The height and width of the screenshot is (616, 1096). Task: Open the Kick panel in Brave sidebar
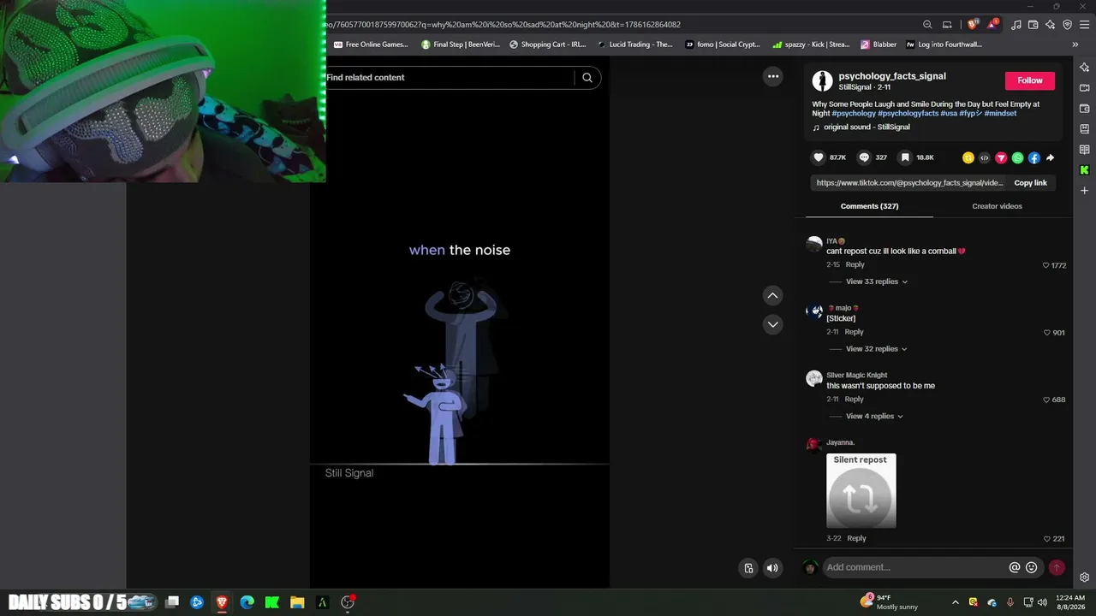coord(1085,170)
